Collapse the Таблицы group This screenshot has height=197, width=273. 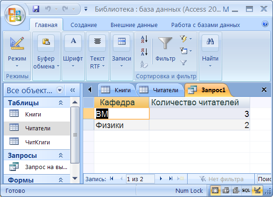(61, 102)
